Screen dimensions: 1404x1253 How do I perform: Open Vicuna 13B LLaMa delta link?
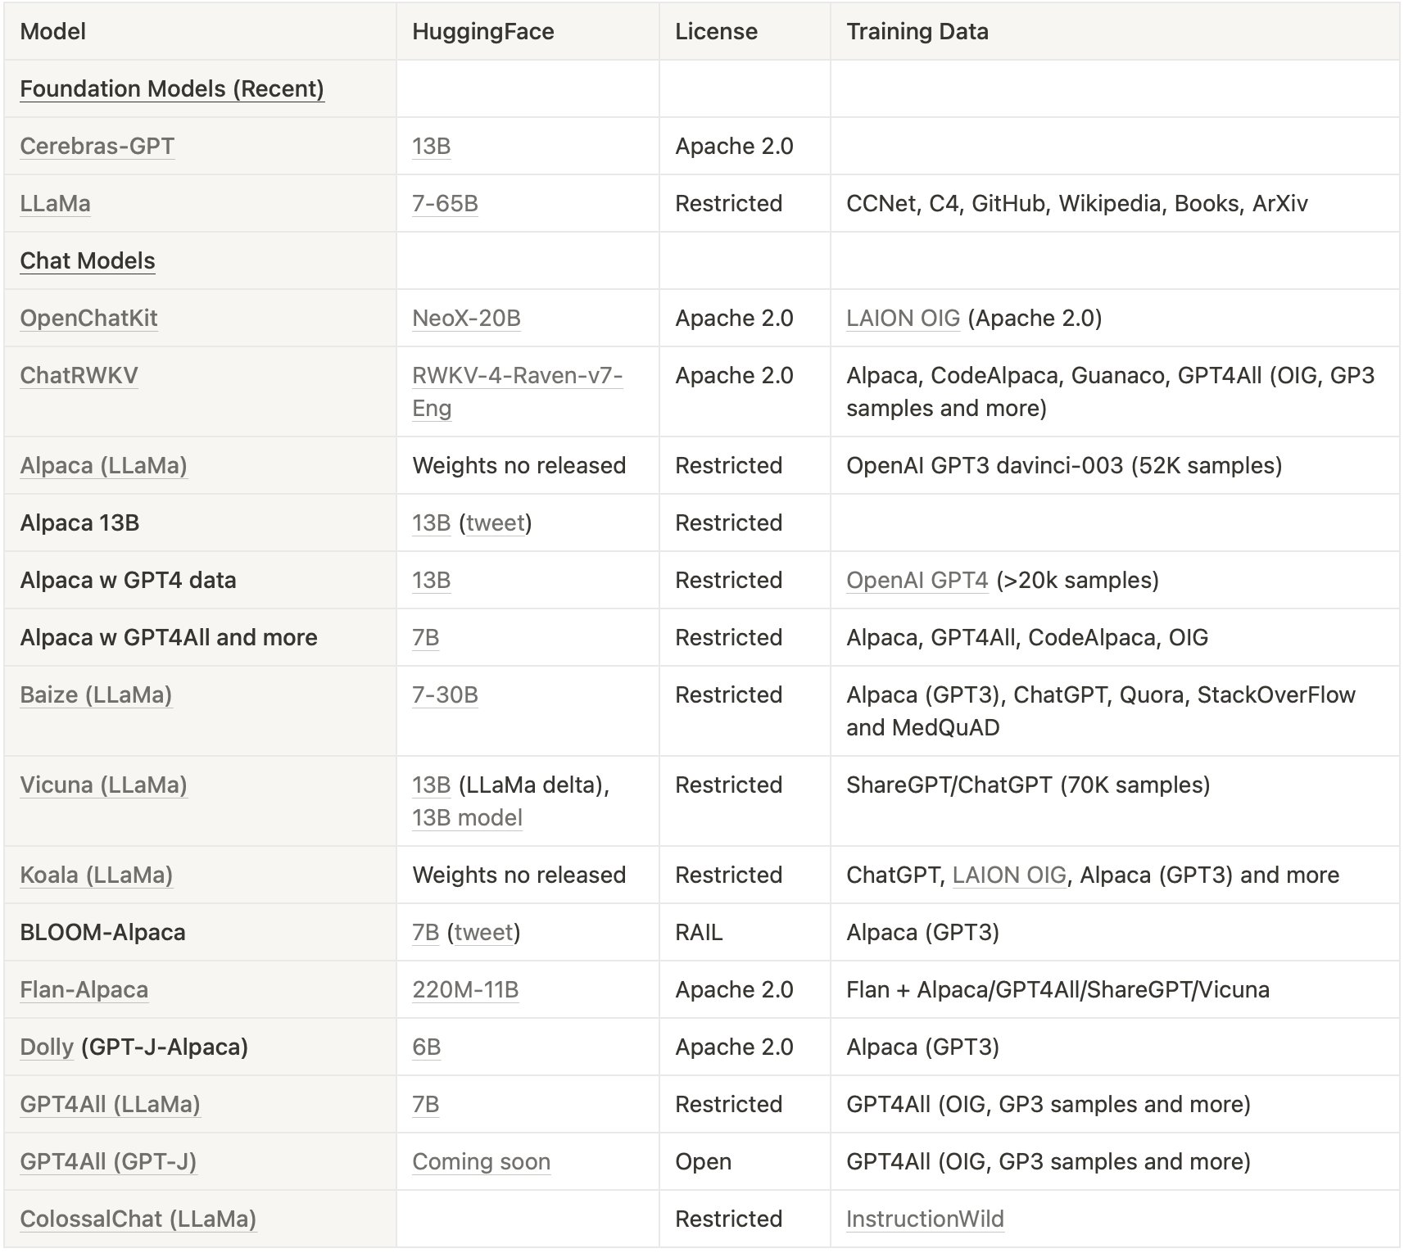click(431, 785)
